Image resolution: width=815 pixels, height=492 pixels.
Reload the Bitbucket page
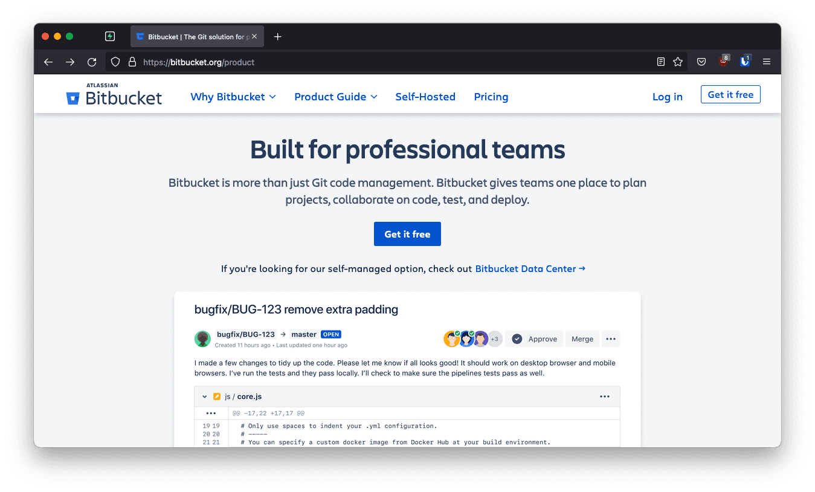tap(92, 62)
